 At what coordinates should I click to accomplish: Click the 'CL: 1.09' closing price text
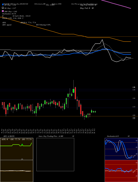click(x=50, y=5)
